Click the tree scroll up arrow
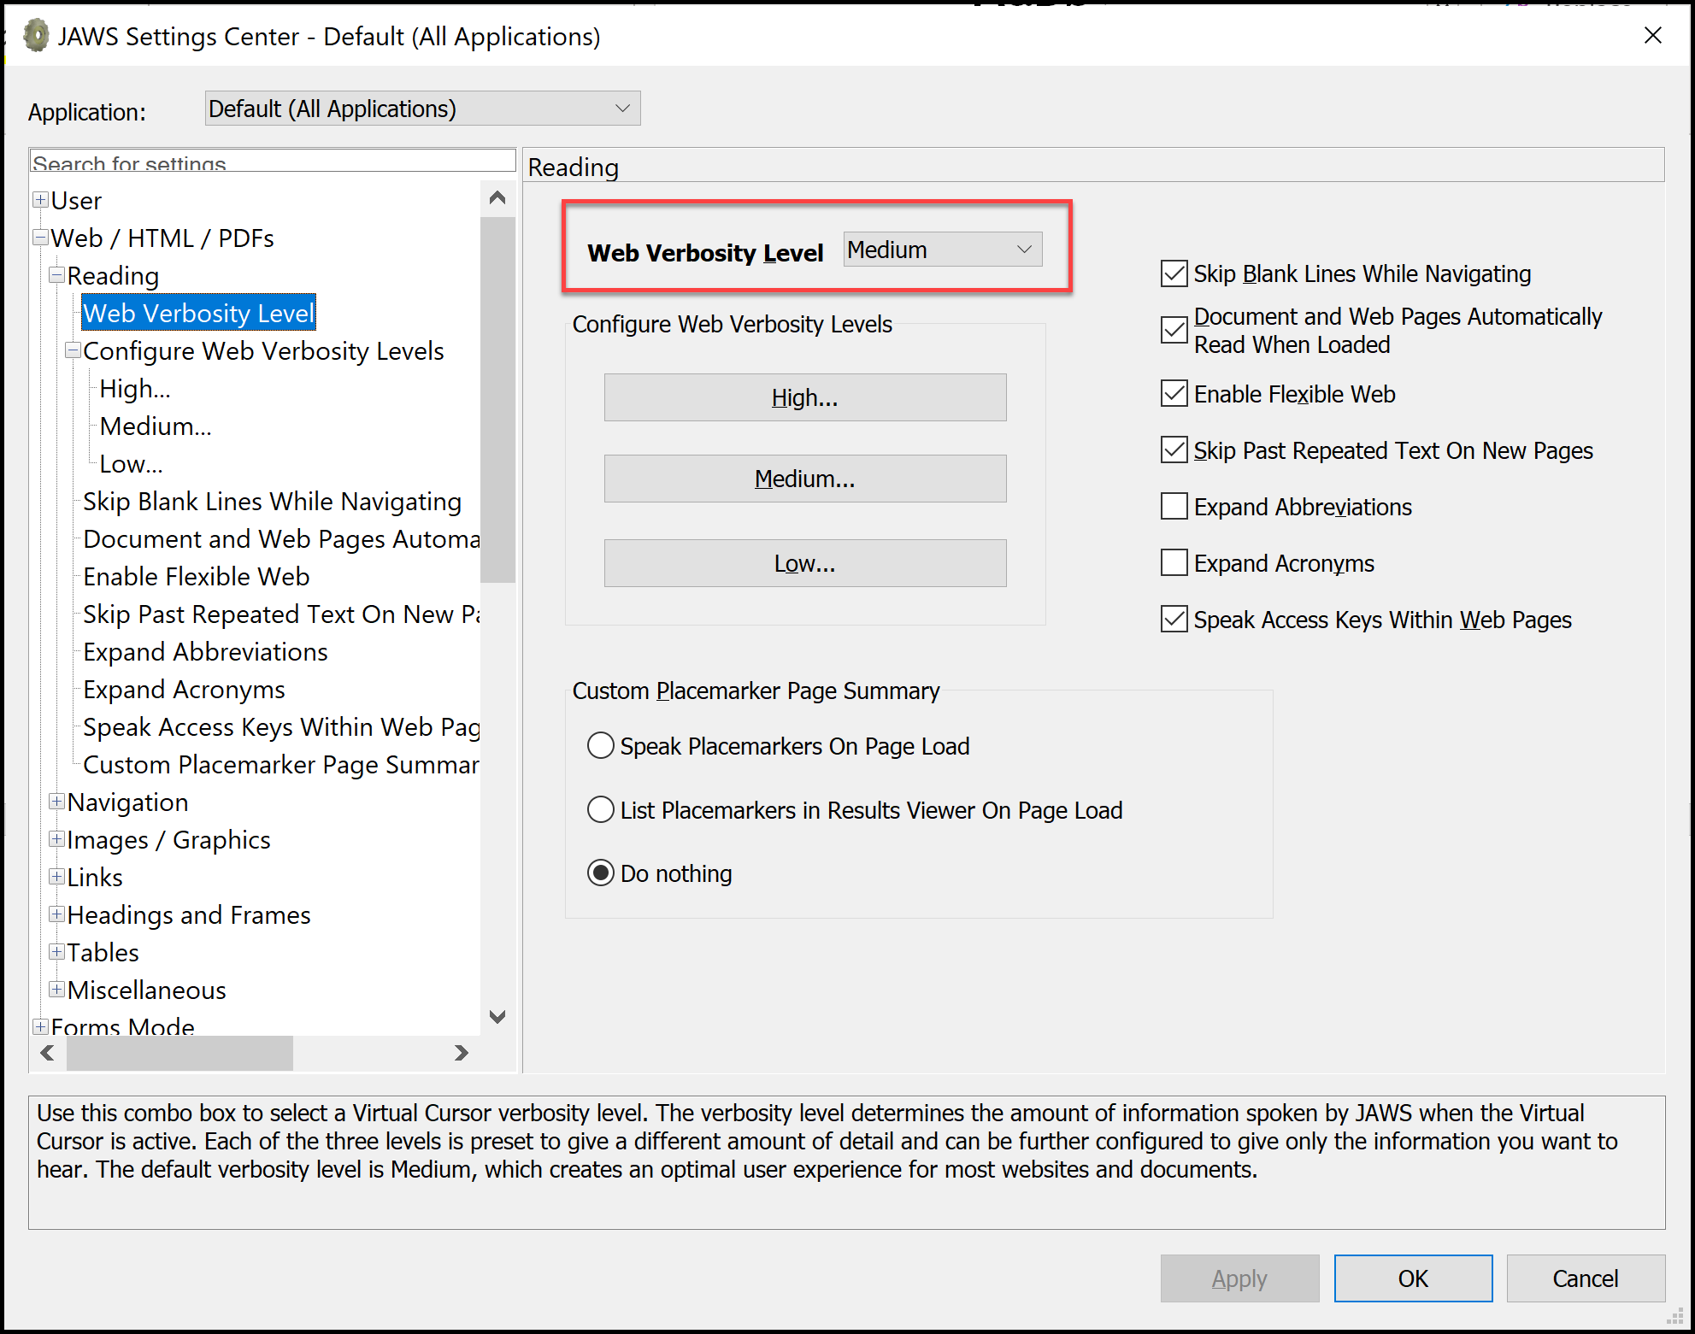 point(497,198)
